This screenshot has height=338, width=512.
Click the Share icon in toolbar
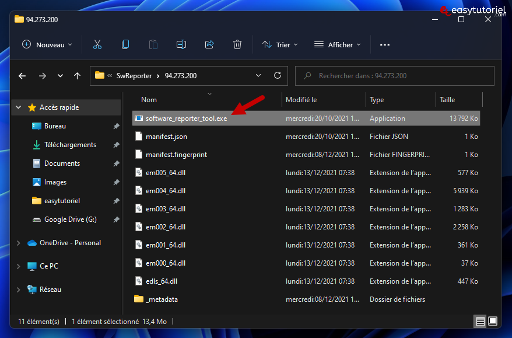[x=209, y=44]
